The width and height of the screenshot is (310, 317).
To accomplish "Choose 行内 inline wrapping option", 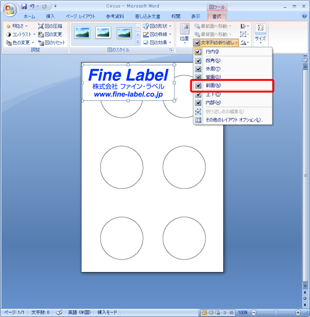I will (233, 52).
